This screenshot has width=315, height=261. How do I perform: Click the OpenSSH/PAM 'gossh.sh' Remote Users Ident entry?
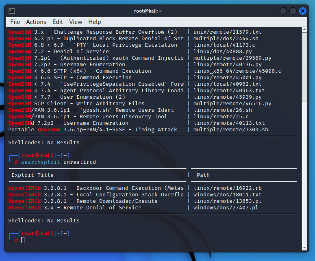click(91, 110)
